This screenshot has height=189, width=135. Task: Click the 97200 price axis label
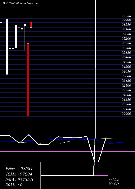pos(126,39)
